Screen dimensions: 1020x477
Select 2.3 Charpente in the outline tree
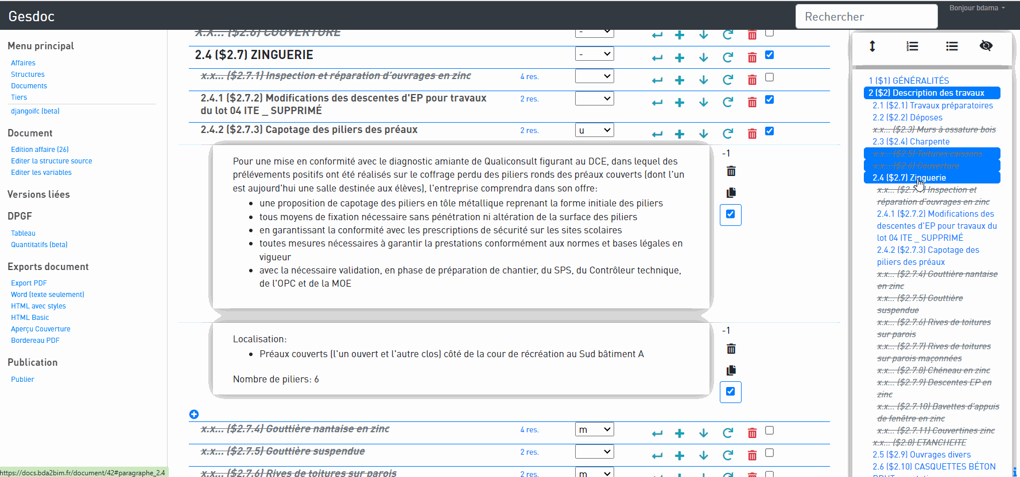[911, 142]
